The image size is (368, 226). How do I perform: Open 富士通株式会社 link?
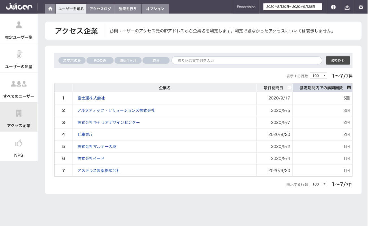point(91,98)
